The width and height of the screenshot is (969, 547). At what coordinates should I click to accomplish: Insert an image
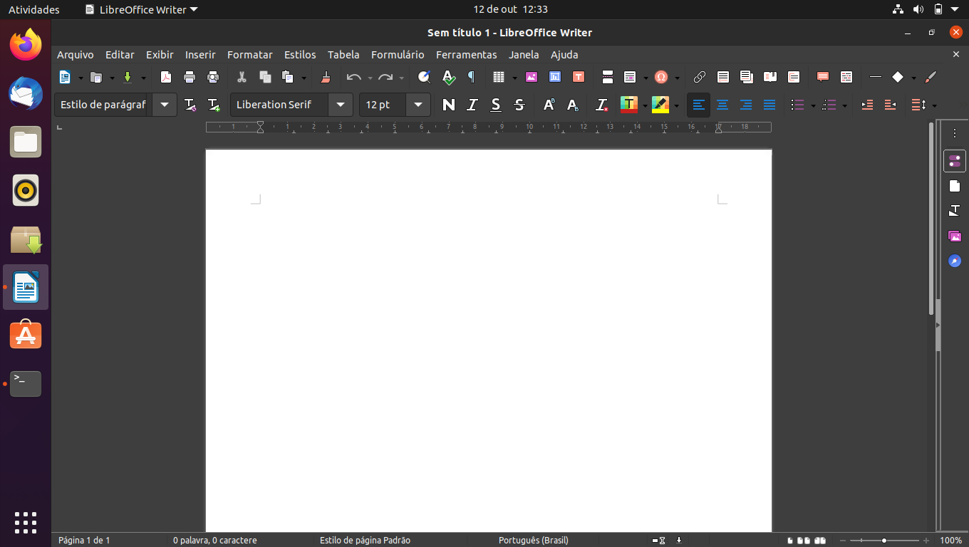pos(532,77)
